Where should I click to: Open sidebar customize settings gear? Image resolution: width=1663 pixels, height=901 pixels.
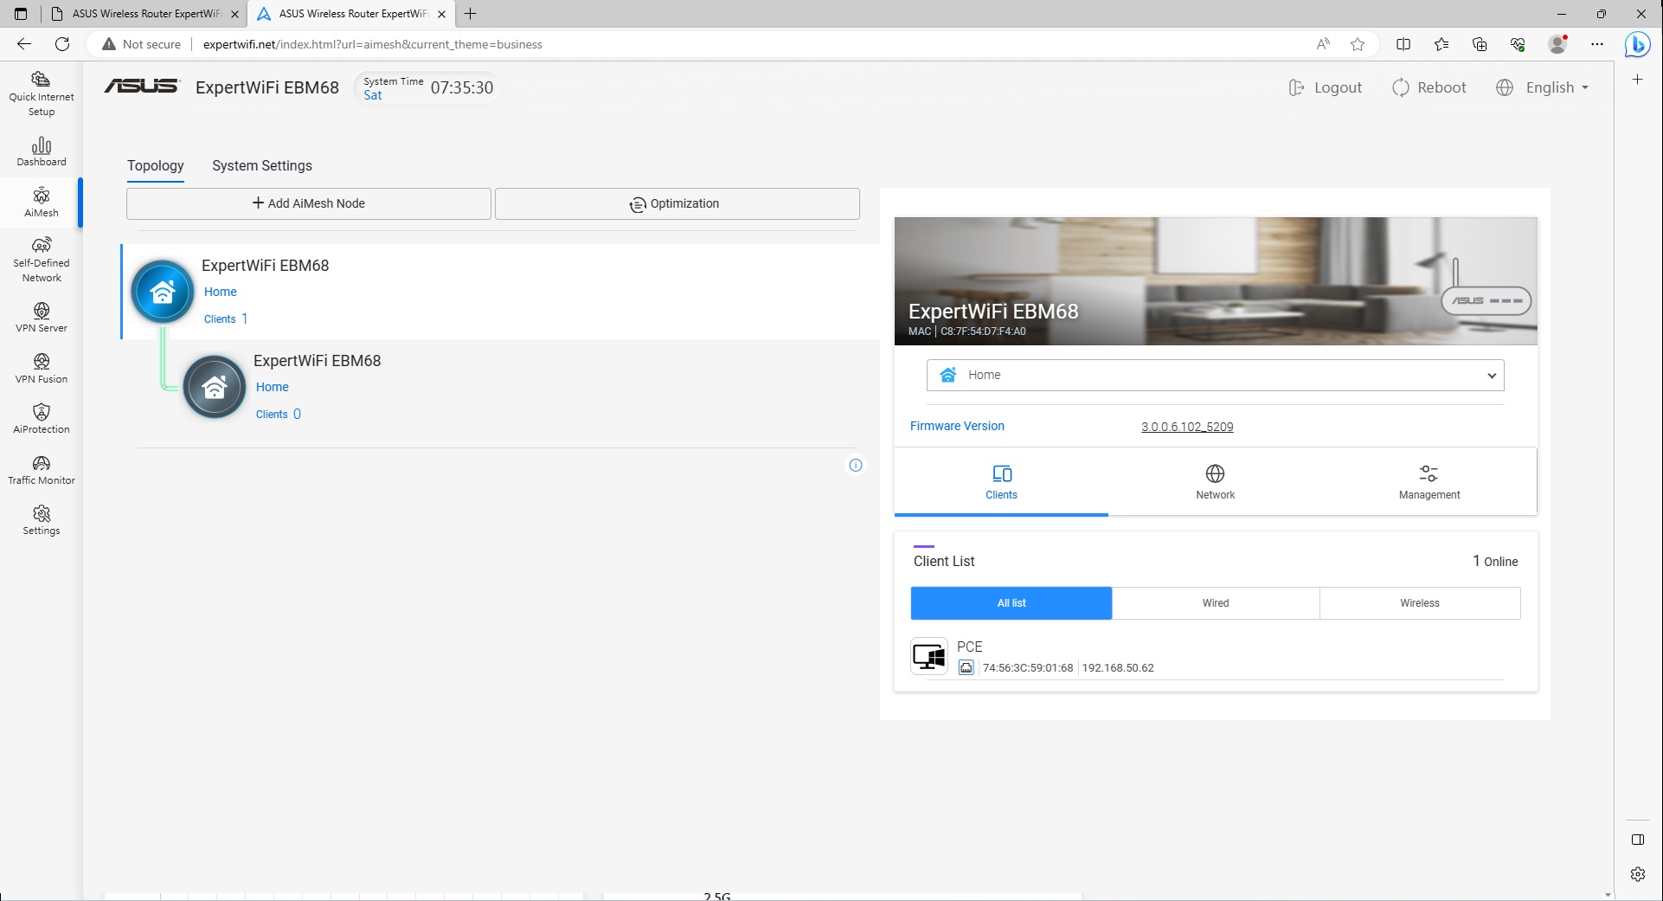(1637, 874)
